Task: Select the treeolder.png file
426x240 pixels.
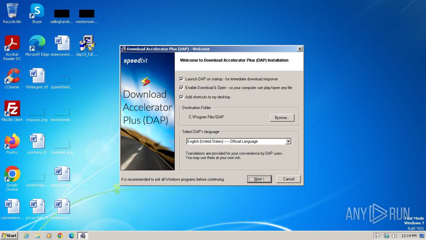Action: (x=62, y=147)
